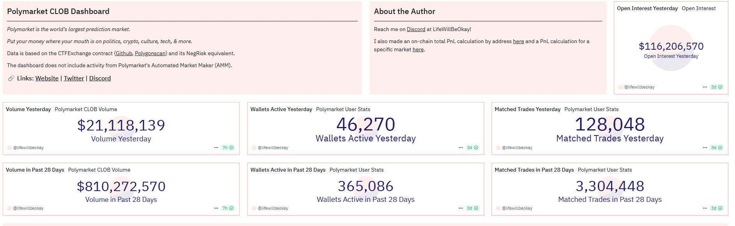Click the $116,206,570 open interest counter
The image size is (735, 226).
pyautogui.click(x=671, y=46)
